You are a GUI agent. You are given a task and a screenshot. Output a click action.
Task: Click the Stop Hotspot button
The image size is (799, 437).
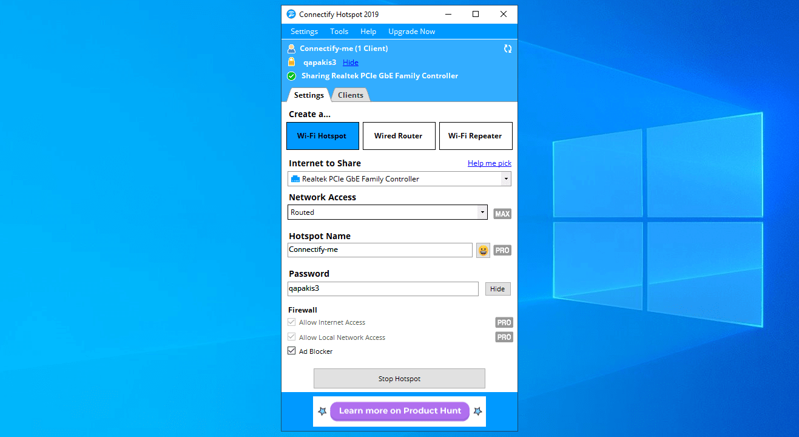pos(399,379)
